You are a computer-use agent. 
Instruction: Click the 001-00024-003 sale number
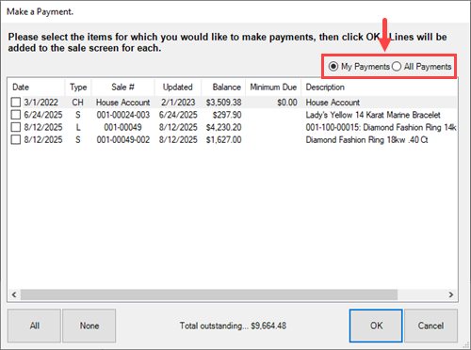coord(123,115)
